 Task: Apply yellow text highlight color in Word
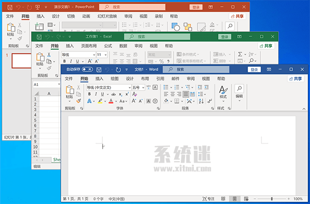click(100, 101)
